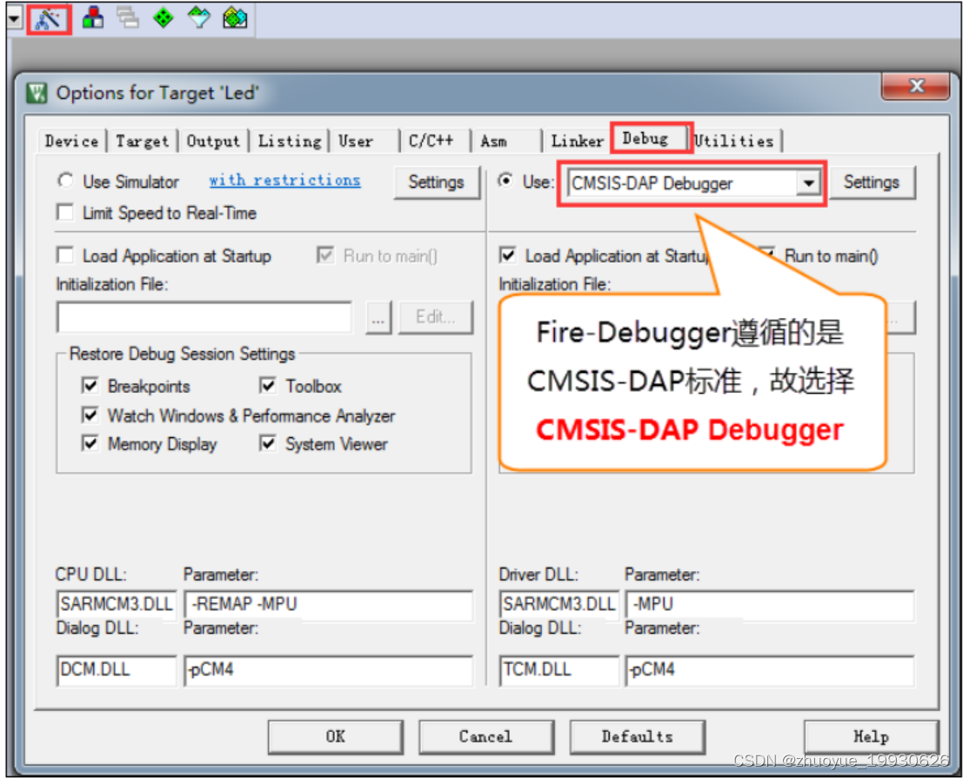The image size is (963, 778).
Task: Click the browse ellipsis for Initialization File
Action: [x=378, y=317]
